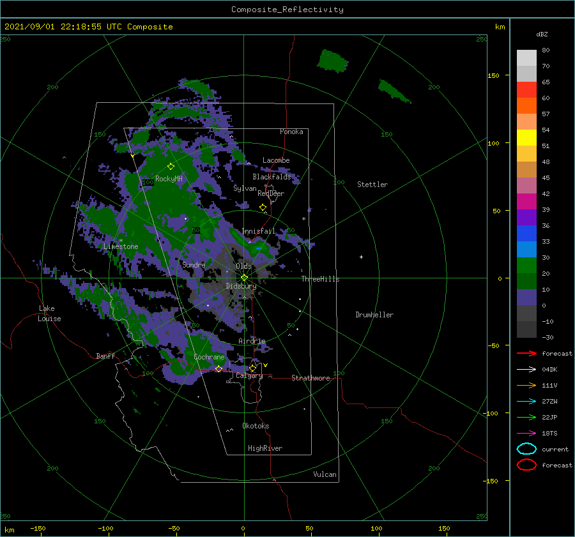
Task: Click the 39 dBZ purple color swatch
Action: tap(526, 217)
